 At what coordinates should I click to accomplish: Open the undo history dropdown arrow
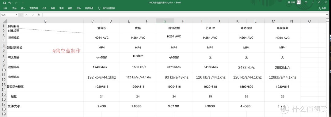(x=13, y=3)
